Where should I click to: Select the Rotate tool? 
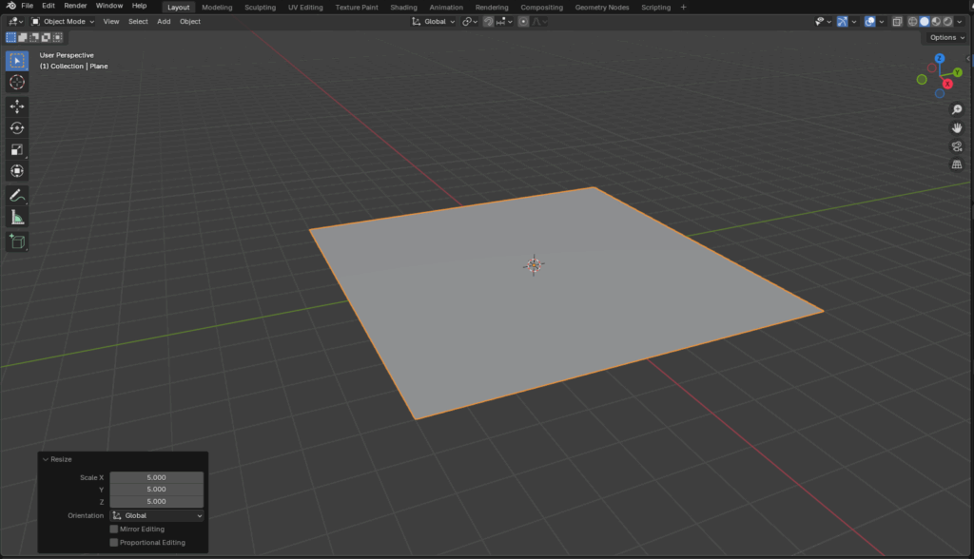pos(17,128)
